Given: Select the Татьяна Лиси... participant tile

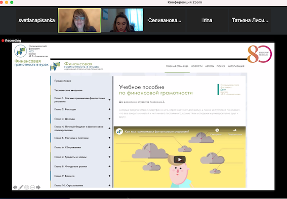Looking at the screenshot, I should (250, 20).
